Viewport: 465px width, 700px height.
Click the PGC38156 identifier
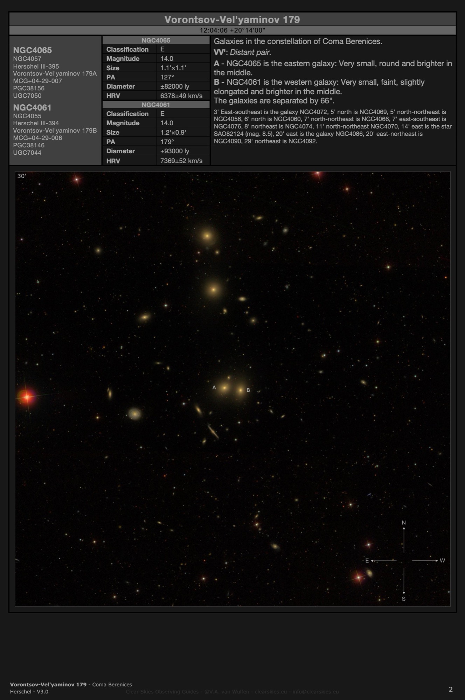point(29,88)
